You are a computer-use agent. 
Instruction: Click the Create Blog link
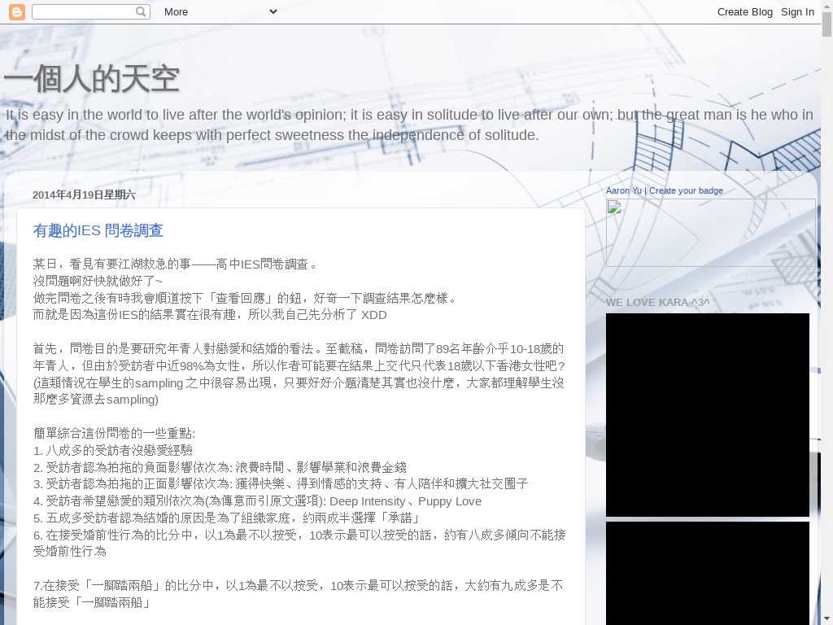coord(744,11)
